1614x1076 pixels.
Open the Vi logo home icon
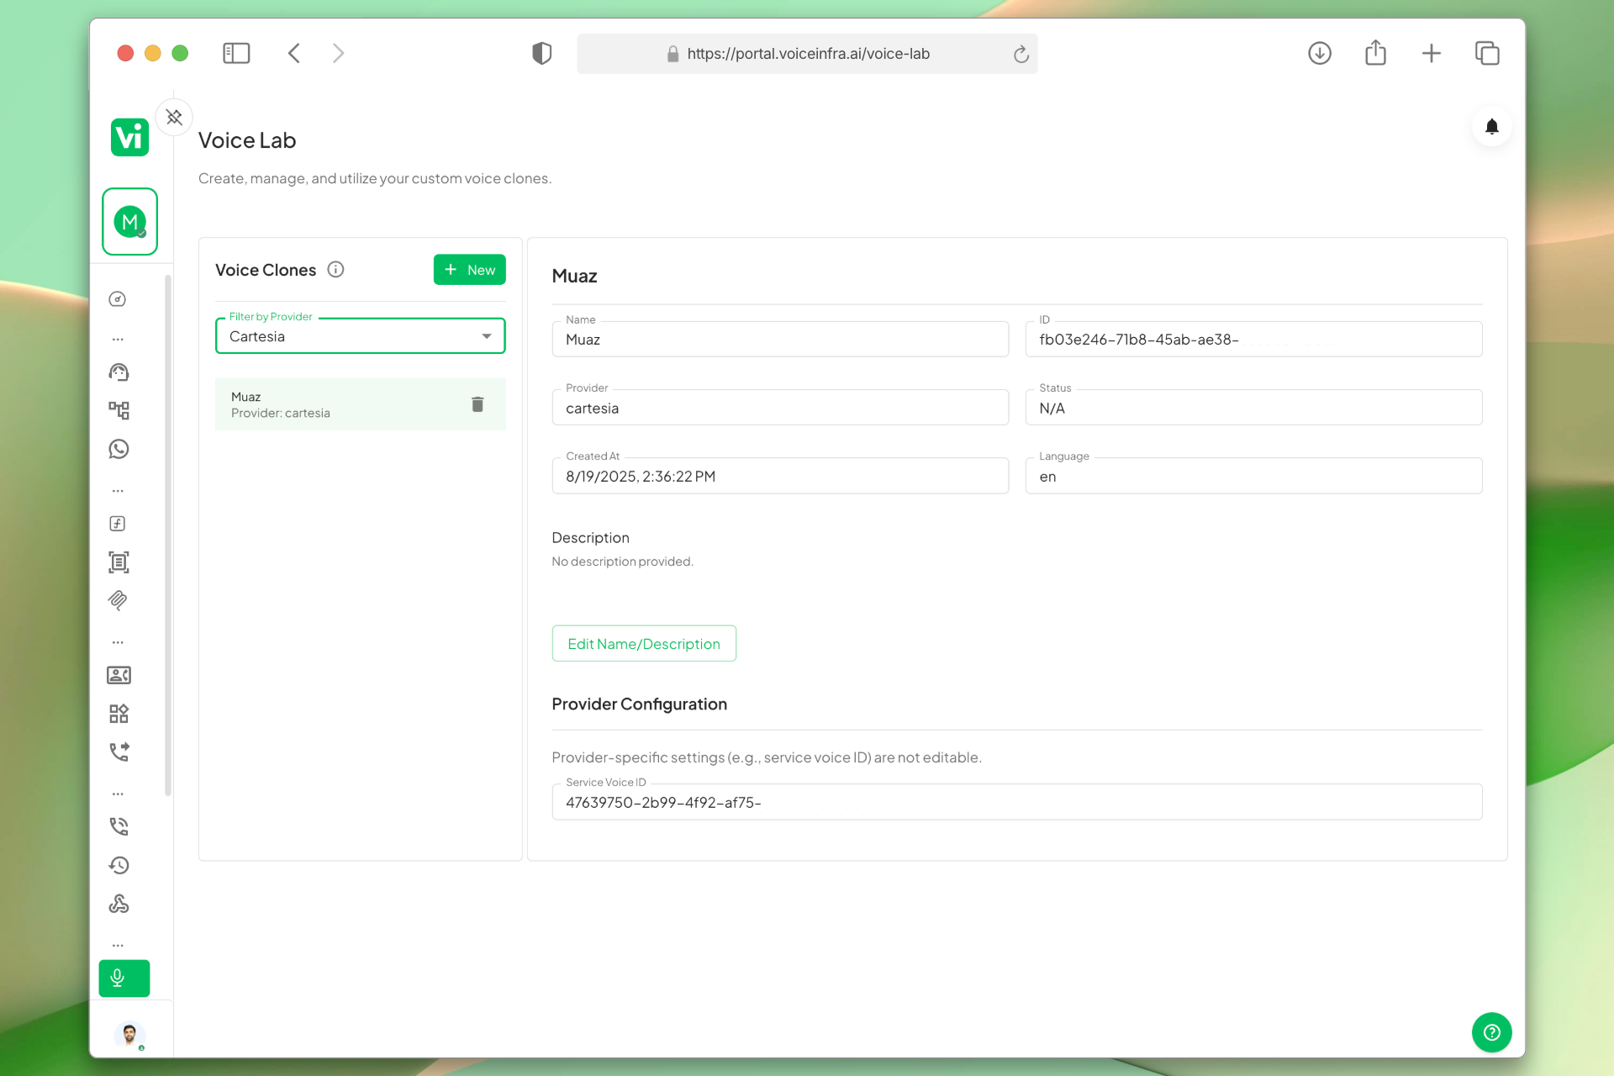point(129,137)
